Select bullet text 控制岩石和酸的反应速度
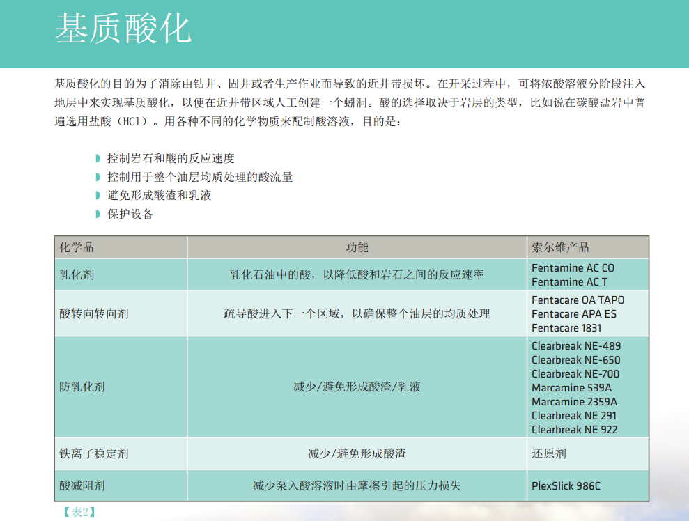The height and width of the screenshot is (521, 689). (171, 158)
